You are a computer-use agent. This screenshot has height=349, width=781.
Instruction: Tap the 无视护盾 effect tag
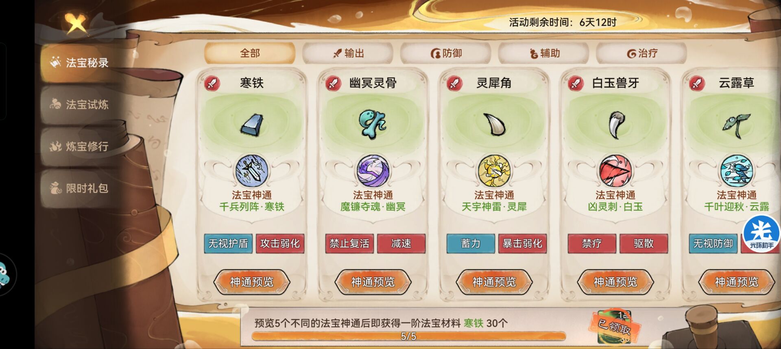click(x=228, y=243)
